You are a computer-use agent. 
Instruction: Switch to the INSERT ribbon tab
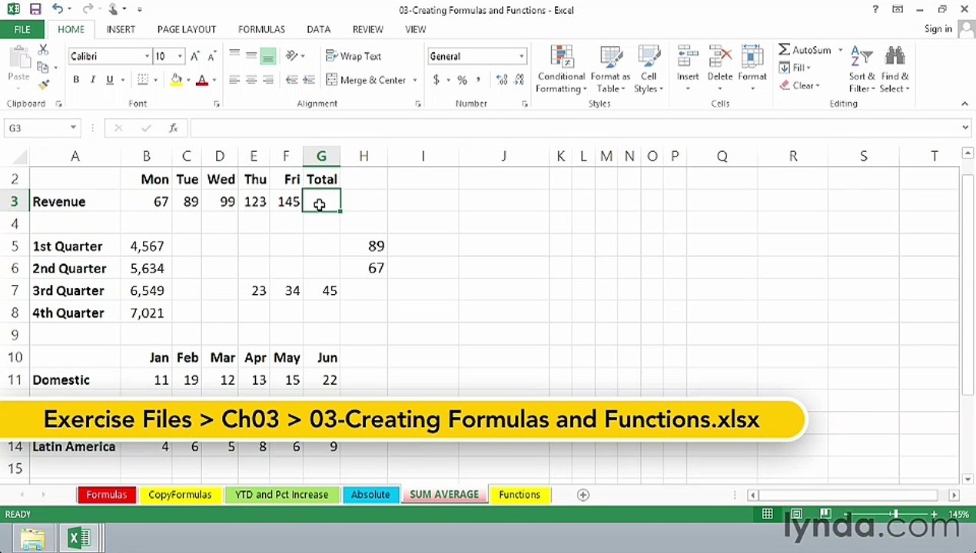121,29
